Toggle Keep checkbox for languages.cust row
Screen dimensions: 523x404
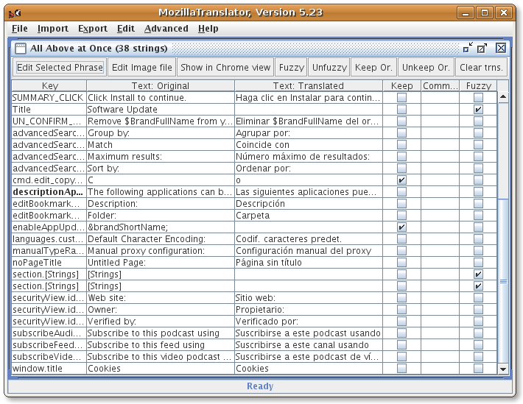(401, 238)
